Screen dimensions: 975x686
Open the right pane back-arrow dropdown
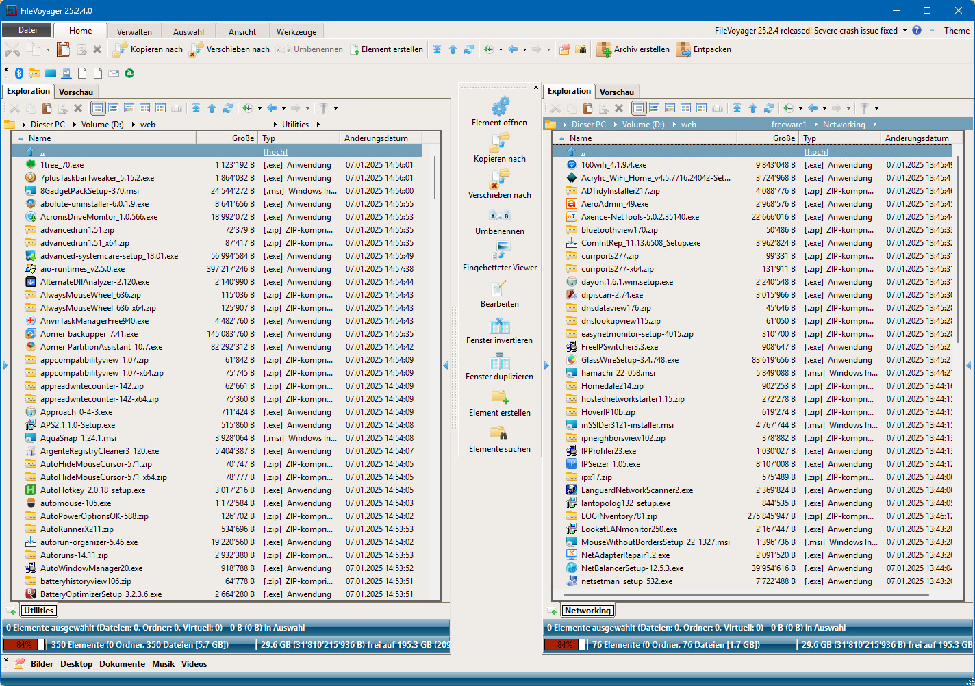tap(824, 108)
